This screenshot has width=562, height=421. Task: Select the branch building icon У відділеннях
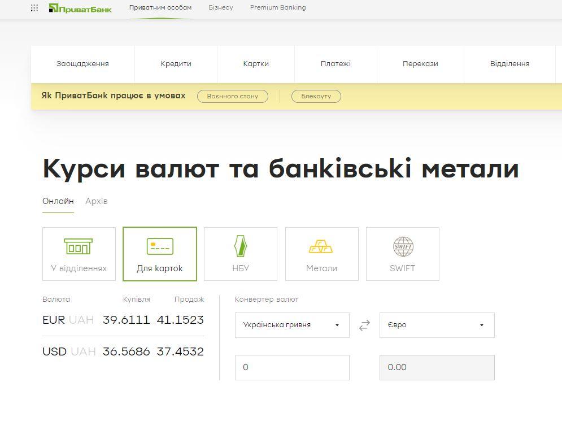click(x=79, y=254)
